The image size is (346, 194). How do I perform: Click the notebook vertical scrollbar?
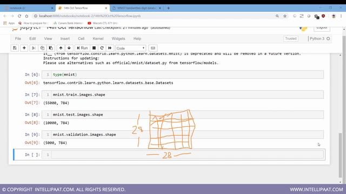coord(340,155)
